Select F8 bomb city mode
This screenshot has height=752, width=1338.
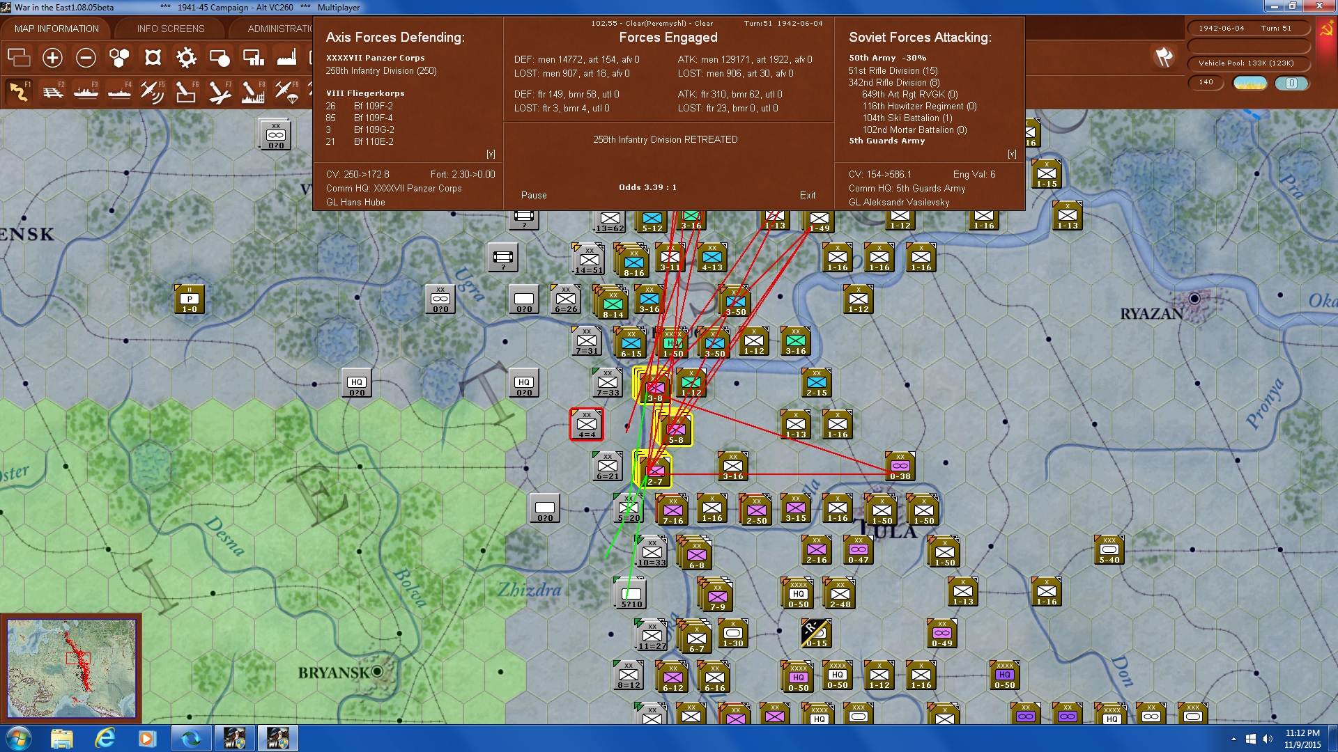coord(253,92)
